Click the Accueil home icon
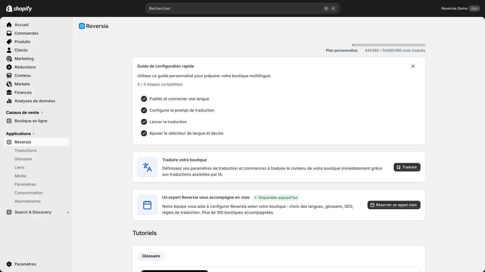Viewport: 485px width, 272px height. coord(9,25)
